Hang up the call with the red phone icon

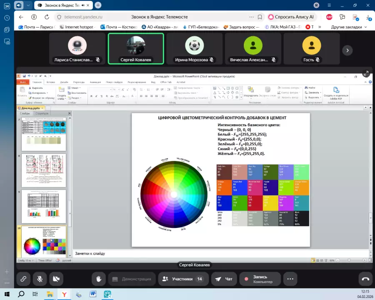pos(365,279)
